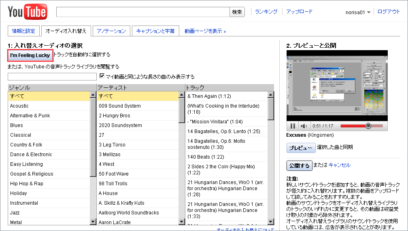This screenshot has height=231, width=408.
Task: Pause the video preview
Action: point(293,126)
